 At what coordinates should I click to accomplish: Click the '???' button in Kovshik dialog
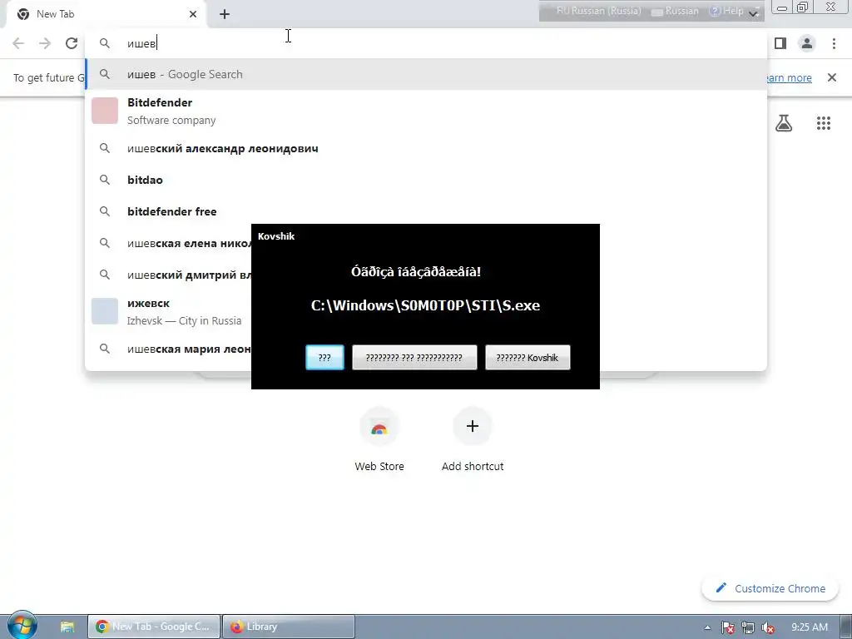coord(325,358)
